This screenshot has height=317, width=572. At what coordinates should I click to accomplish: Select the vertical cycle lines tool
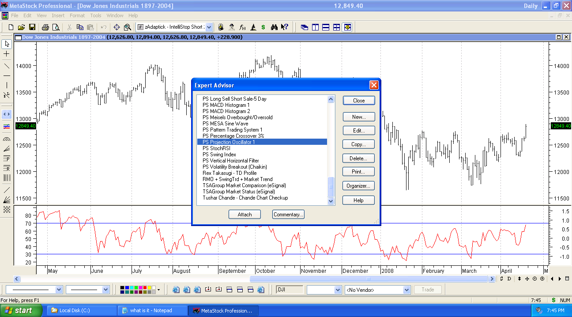[7, 178]
